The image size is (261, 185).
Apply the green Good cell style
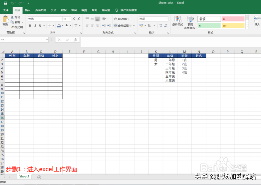coord(209,25)
